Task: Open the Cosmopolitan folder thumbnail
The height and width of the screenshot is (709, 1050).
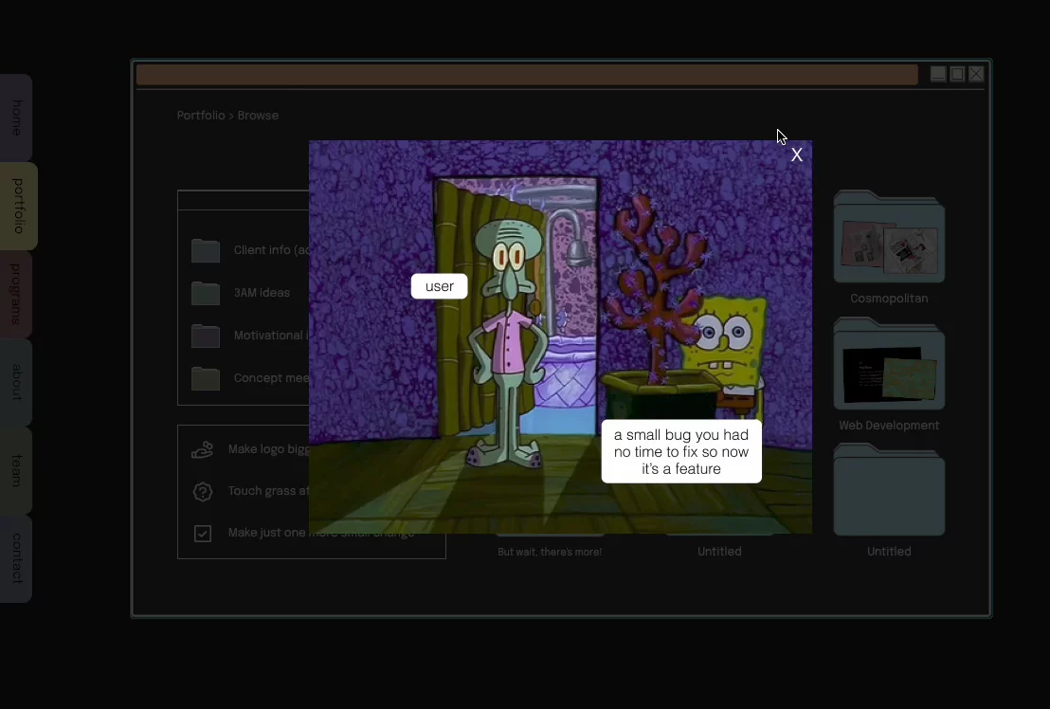Action: point(889,236)
